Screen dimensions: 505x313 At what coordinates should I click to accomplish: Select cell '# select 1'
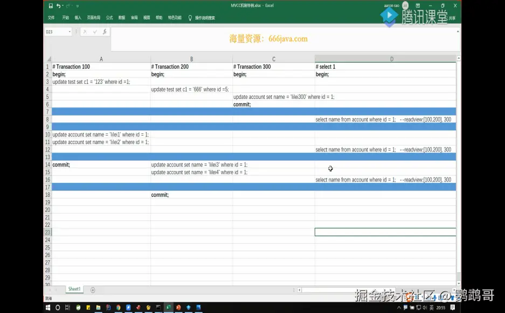coord(385,67)
